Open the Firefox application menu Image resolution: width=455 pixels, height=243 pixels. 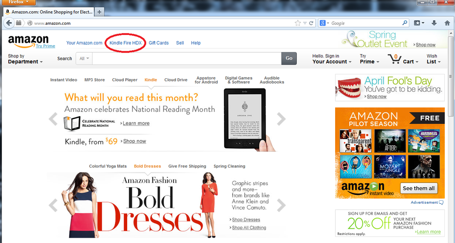click(x=18, y=2)
